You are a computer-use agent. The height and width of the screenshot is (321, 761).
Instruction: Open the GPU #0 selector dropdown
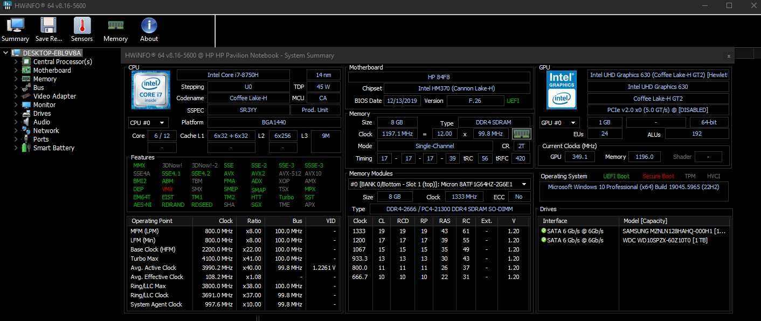560,123
